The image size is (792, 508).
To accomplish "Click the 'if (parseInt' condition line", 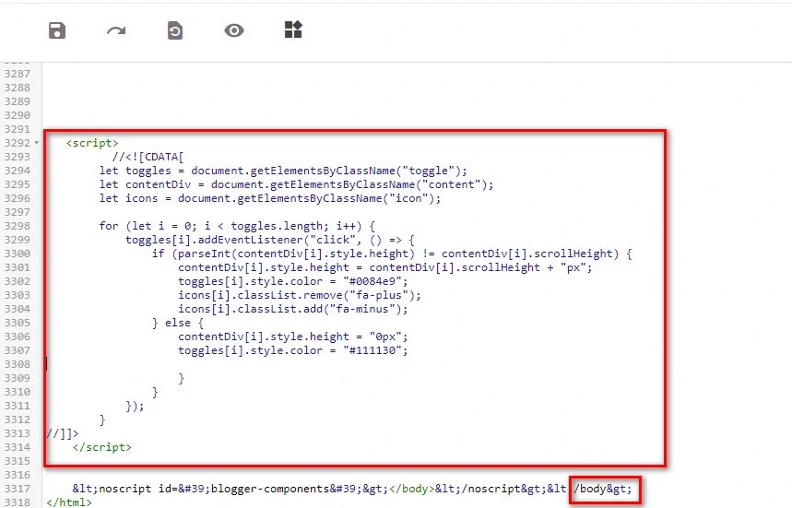I will 392,254.
